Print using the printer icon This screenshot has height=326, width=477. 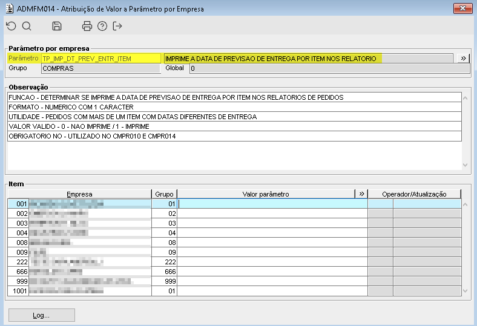tap(87, 26)
